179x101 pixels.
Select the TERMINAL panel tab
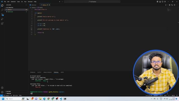56,72
